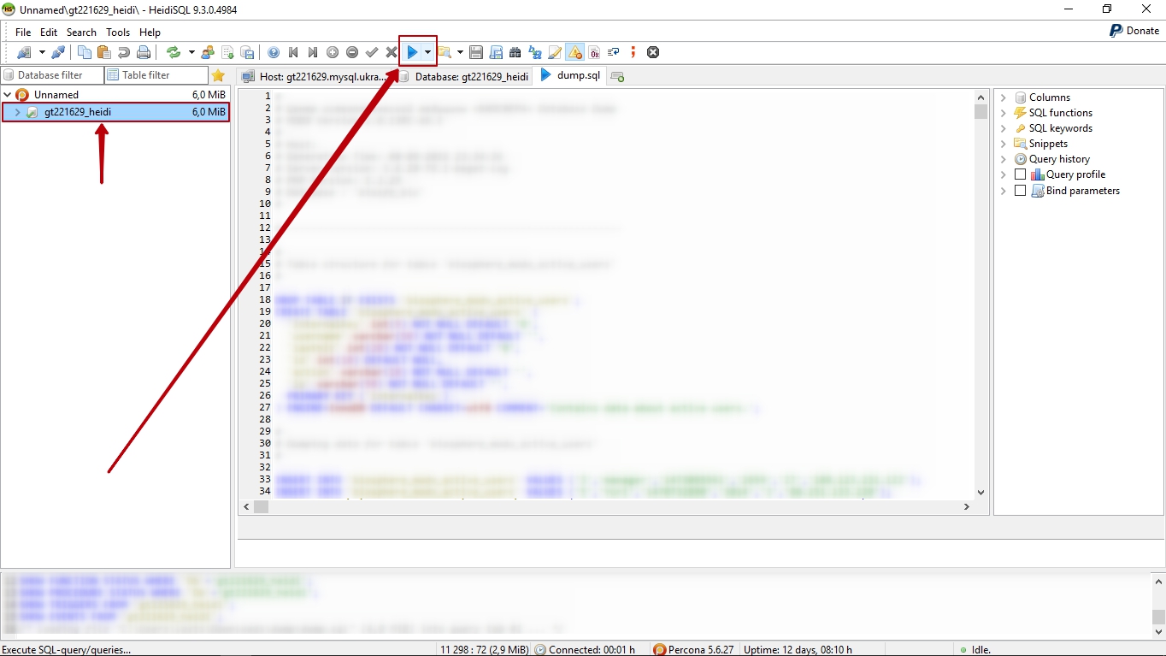
Task: Open the Edit menu
Action: tap(49, 33)
